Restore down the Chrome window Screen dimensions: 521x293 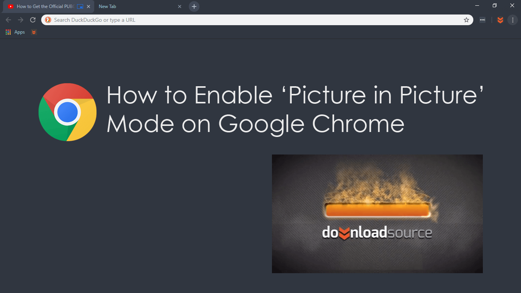tap(495, 5)
